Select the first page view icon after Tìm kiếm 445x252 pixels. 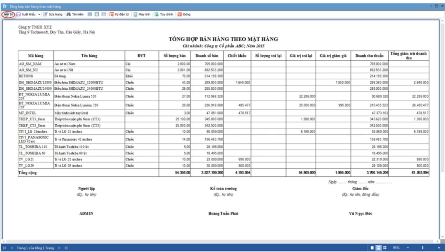(x=90, y=14)
